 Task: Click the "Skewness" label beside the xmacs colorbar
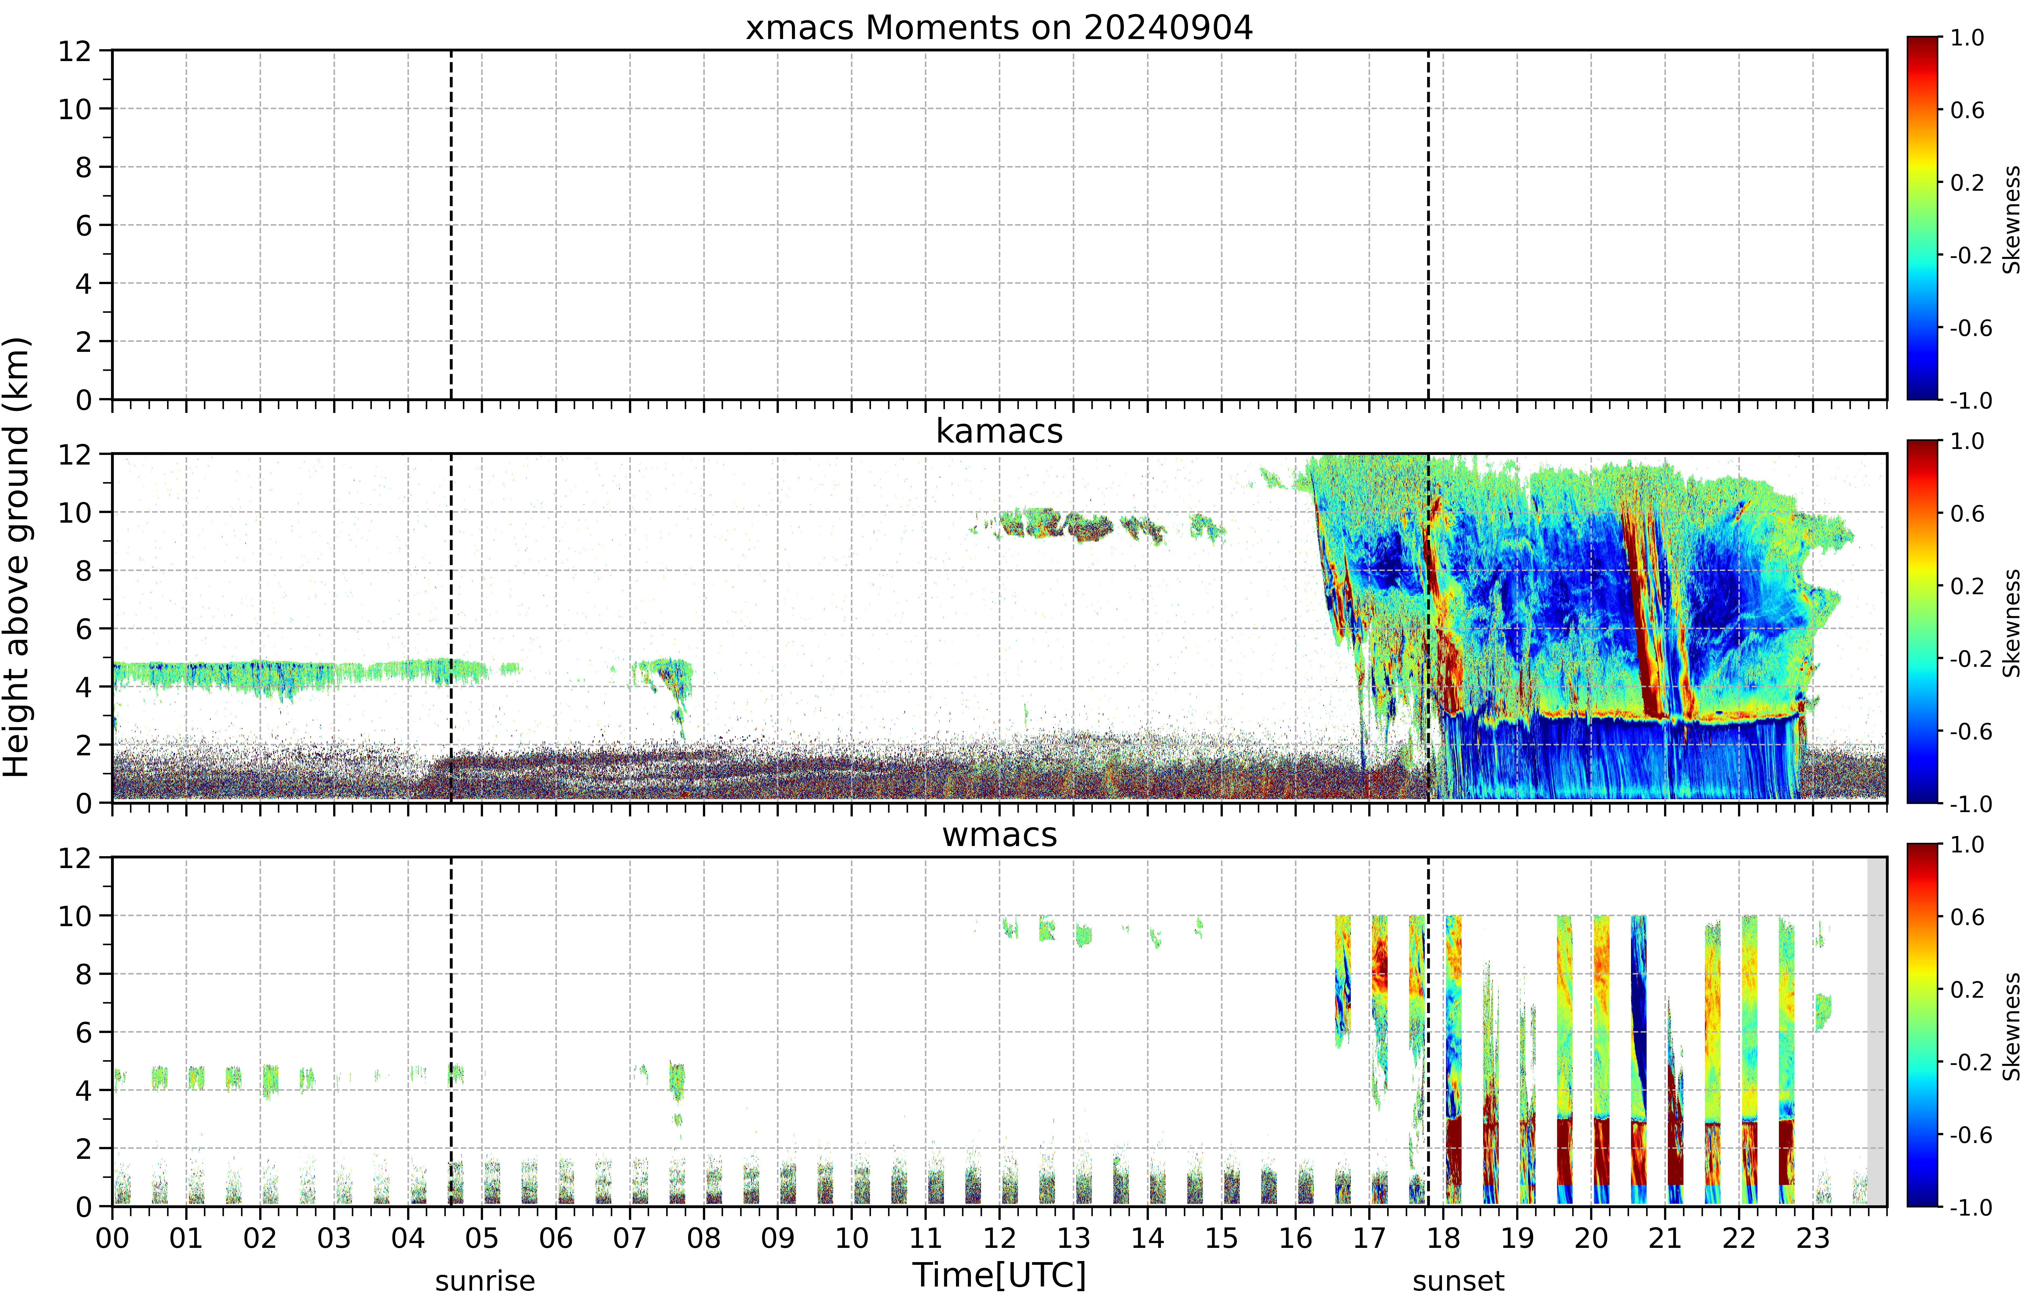point(2011,219)
